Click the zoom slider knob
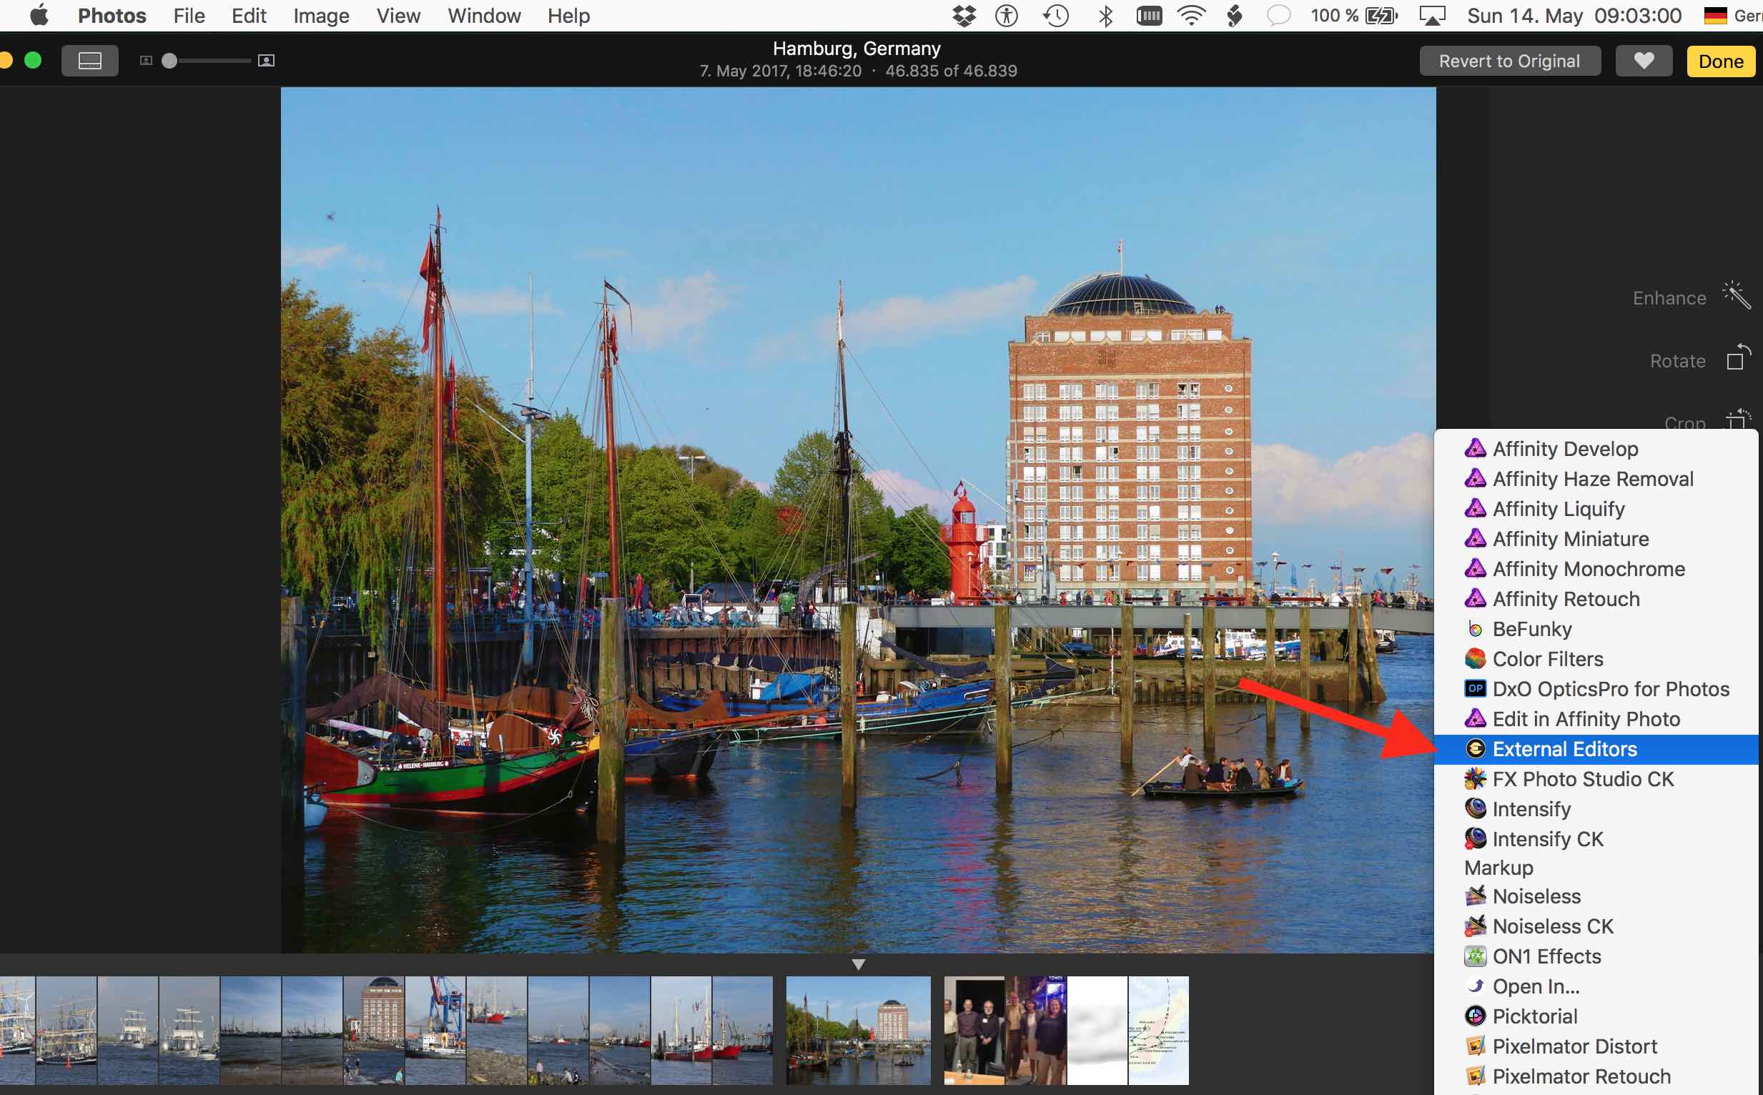Viewport: 1763px width, 1095px height. tap(169, 61)
